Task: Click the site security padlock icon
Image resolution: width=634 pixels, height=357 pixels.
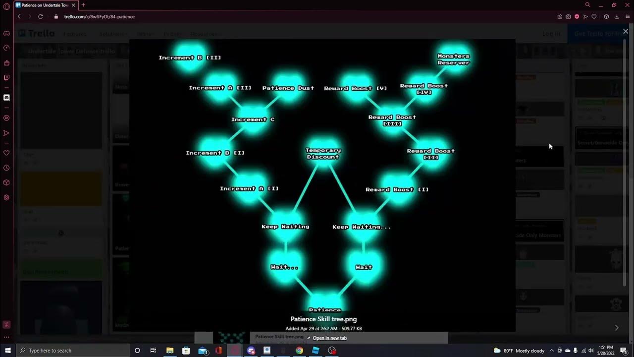Action: click(x=55, y=16)
